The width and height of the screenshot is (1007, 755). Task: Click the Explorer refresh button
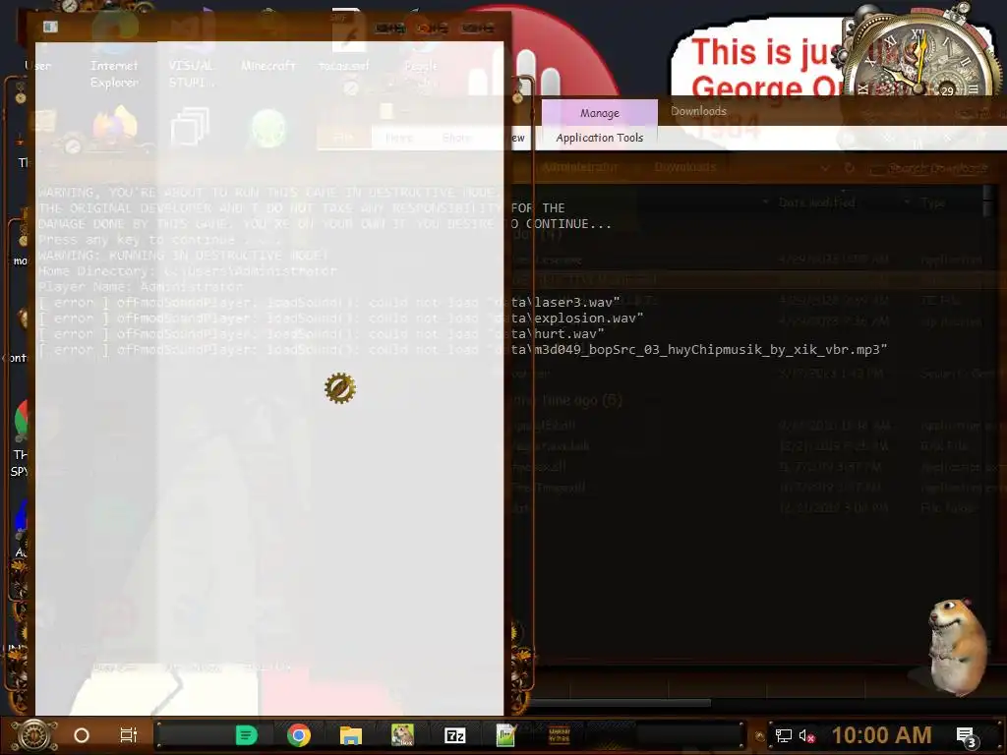pos(849,168)
